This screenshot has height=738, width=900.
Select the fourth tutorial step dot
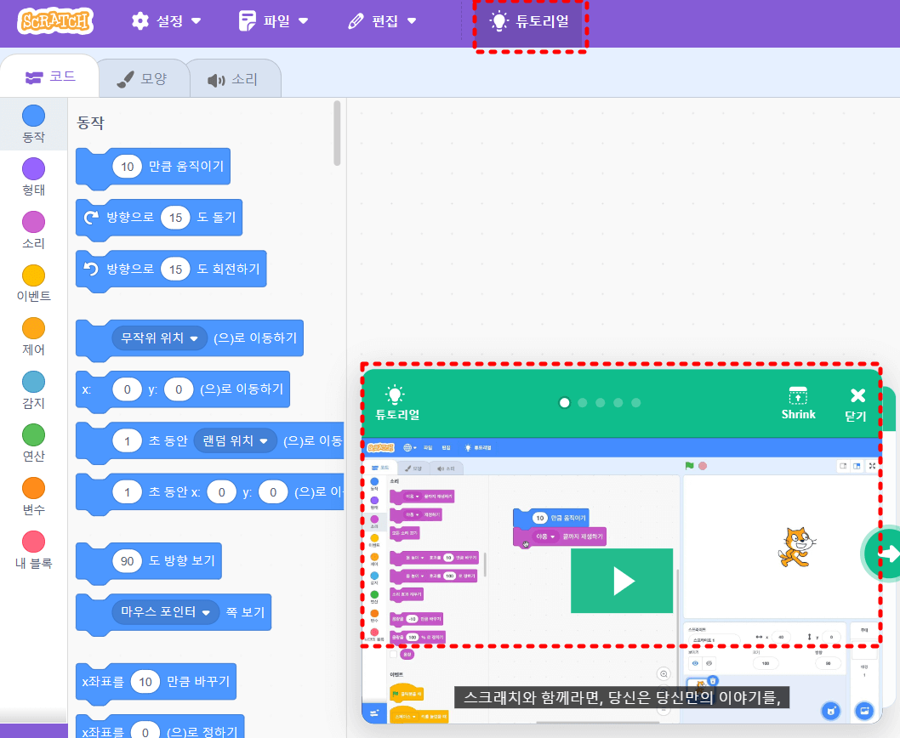pos(618,403)
